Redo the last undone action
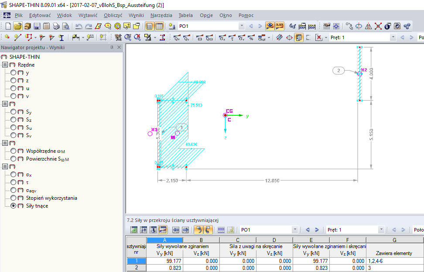424x272 pixels. [x=89, y=26]
